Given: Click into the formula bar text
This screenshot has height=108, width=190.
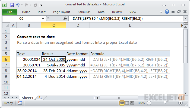Looking at the screenshot, I should point(126,19).
